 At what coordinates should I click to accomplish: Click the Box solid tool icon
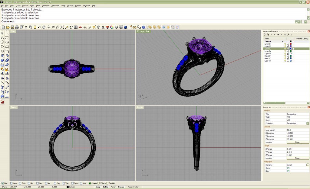[x=3, y=60]
